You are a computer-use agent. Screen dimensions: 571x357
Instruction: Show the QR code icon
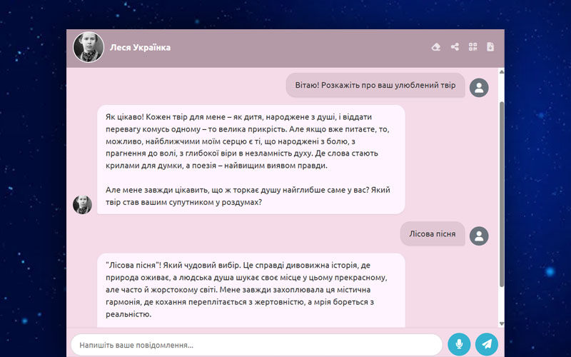(x=473, y=47)
